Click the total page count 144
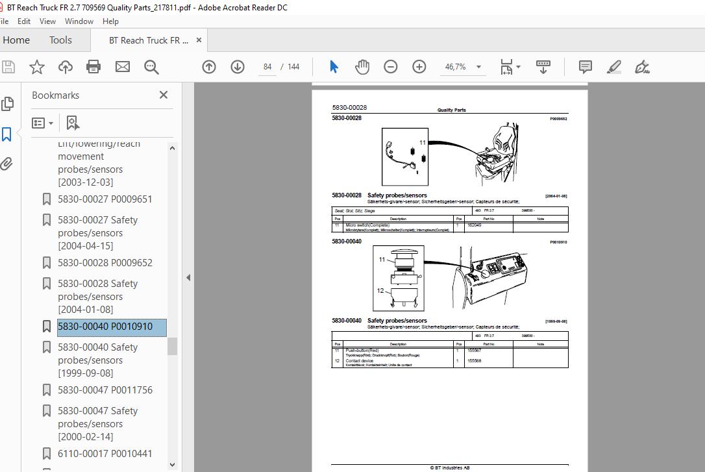 (293, 67)
